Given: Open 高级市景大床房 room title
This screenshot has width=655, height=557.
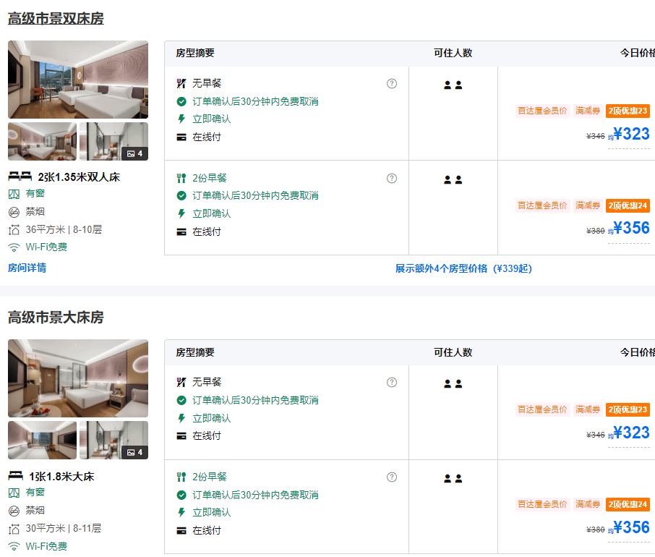Looking at the screenshot, I should coord(56,318).
